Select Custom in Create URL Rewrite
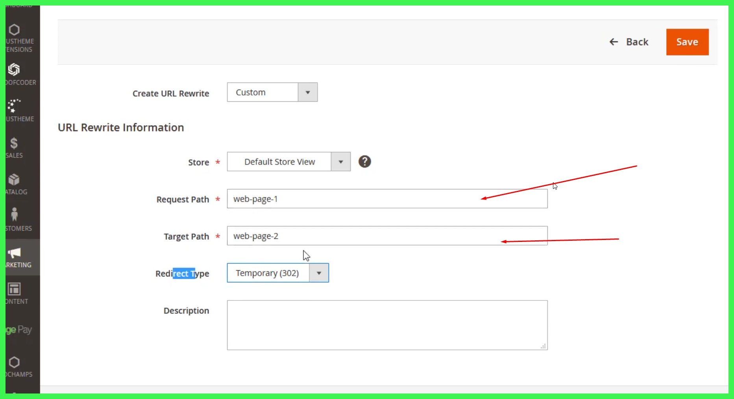 coord(263,92)
